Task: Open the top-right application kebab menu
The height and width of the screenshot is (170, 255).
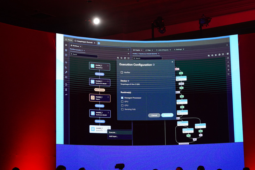Action: click(x=227, y=45)
